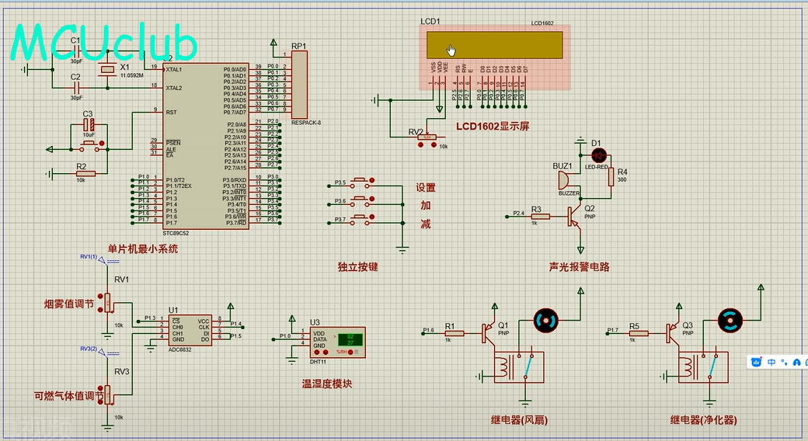This screenshot has height=441, width=808.
Task: Select the D1 red LED
Action: pyautogui.click(x=597, y=155)
